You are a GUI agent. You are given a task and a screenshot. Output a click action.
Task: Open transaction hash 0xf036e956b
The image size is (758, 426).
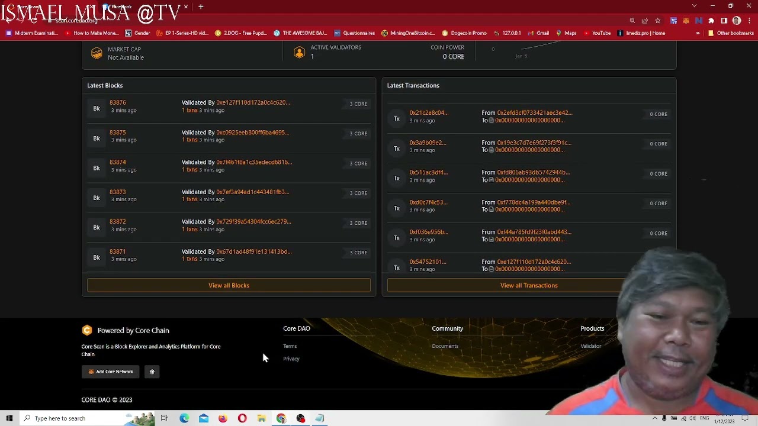[429, 232]
